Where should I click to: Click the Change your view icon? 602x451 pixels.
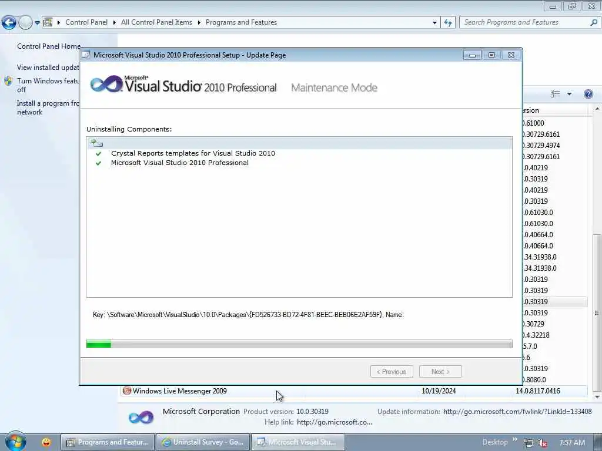555,94
